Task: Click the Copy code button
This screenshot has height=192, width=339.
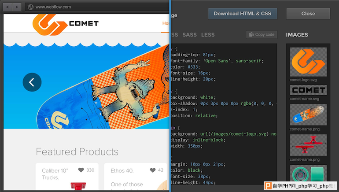Action: coord(262,35)
